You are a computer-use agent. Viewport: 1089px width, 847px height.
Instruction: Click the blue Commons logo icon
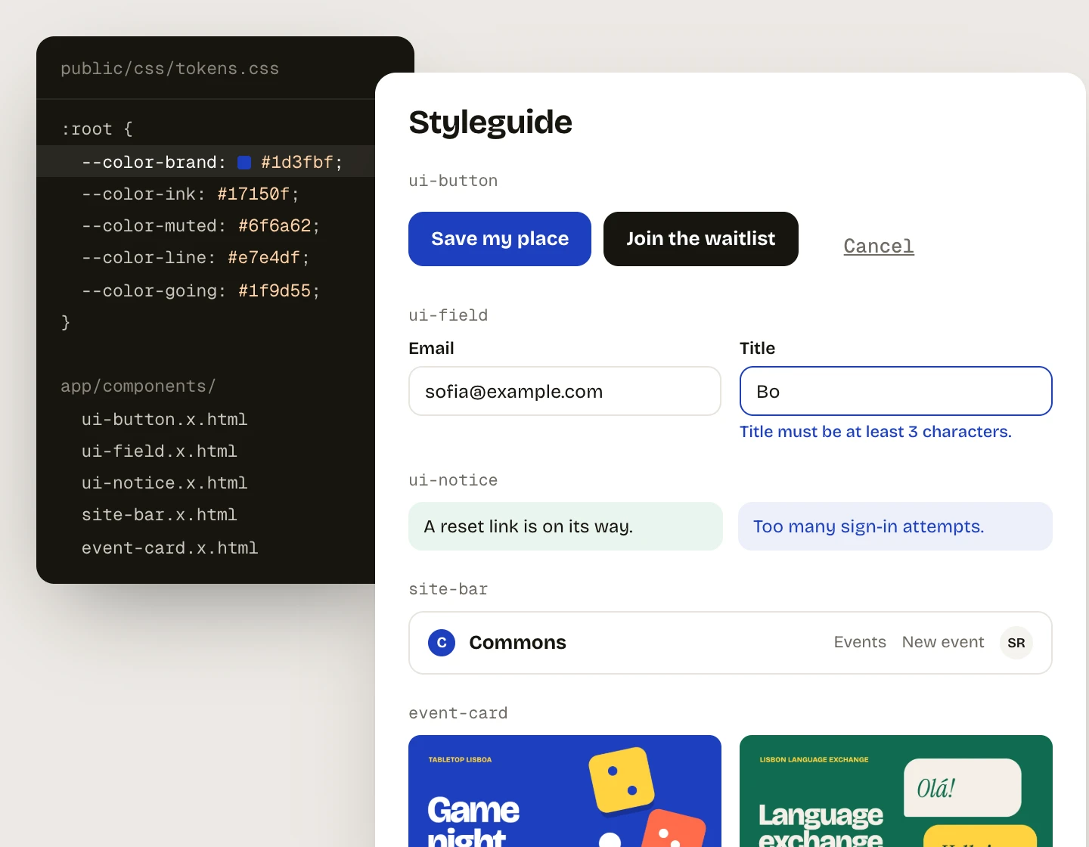coord(442,643)
